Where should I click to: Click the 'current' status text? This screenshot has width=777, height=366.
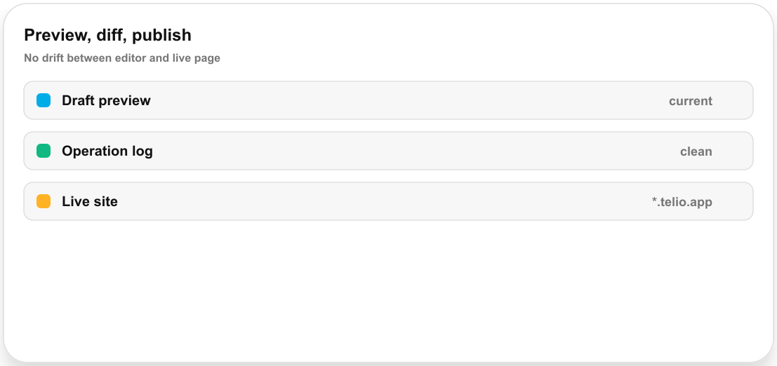690,101
